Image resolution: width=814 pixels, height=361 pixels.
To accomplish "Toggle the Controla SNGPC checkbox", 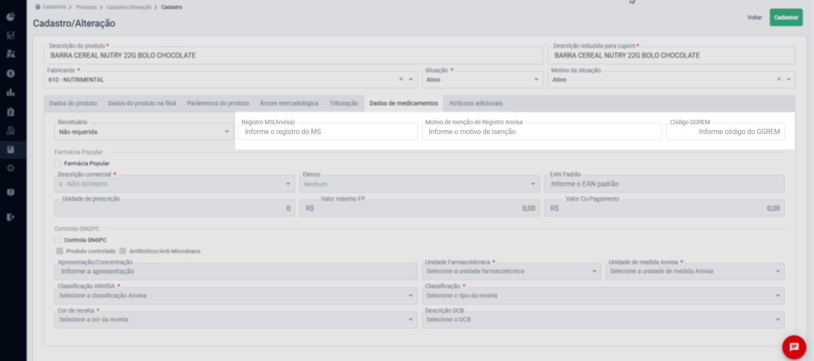I will pyautogui.click(x=57, y=240).
